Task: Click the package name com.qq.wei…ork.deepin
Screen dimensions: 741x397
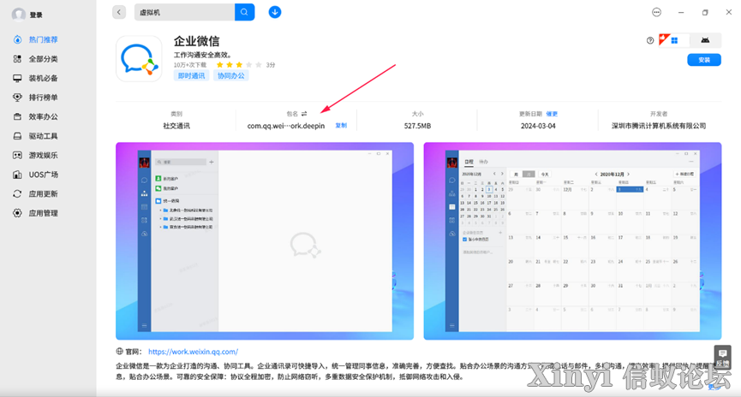Action: pyautogui.click(x=286, y=126)
